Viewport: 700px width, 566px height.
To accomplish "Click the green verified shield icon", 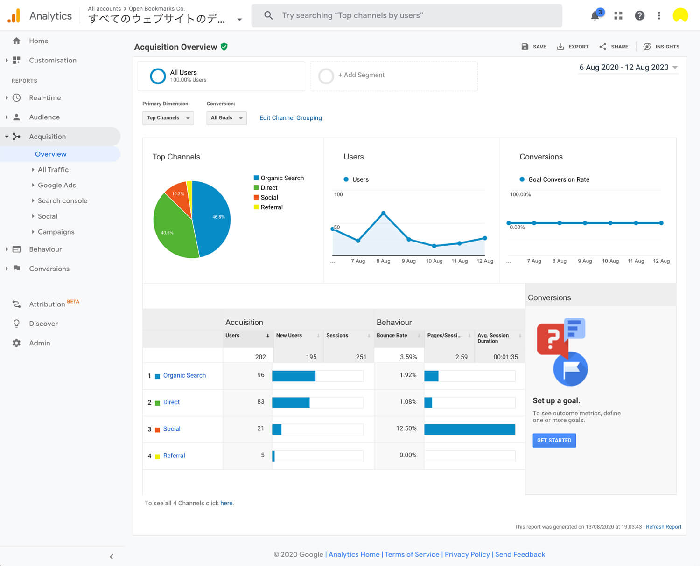I will pyautogui.click(x=224, y=47).
